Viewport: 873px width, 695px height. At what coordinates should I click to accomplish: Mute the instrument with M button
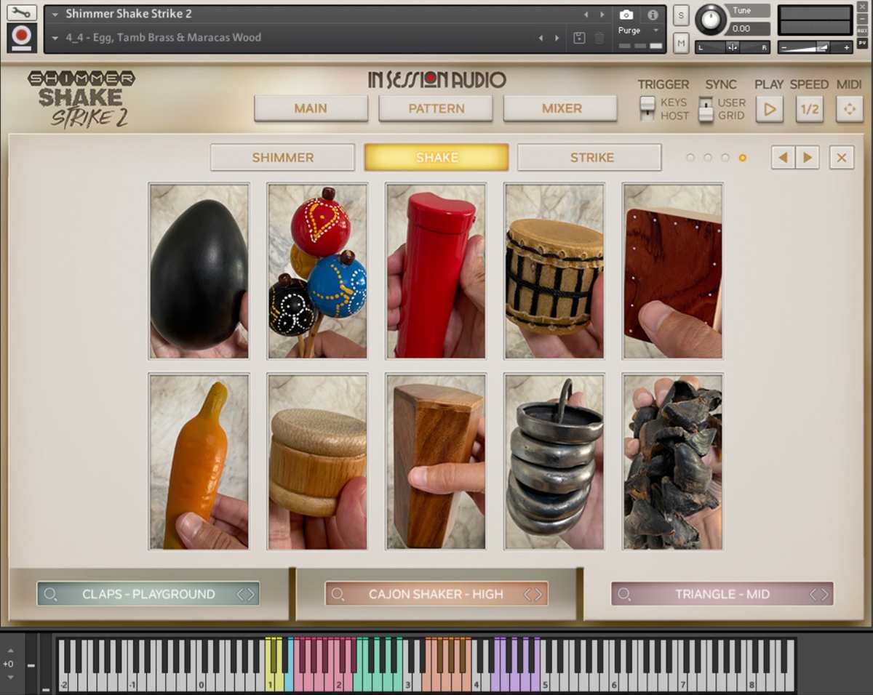[681, 42]
